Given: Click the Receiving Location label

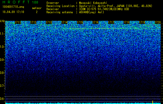Looking at the screenshot, I should coord(60,6).
